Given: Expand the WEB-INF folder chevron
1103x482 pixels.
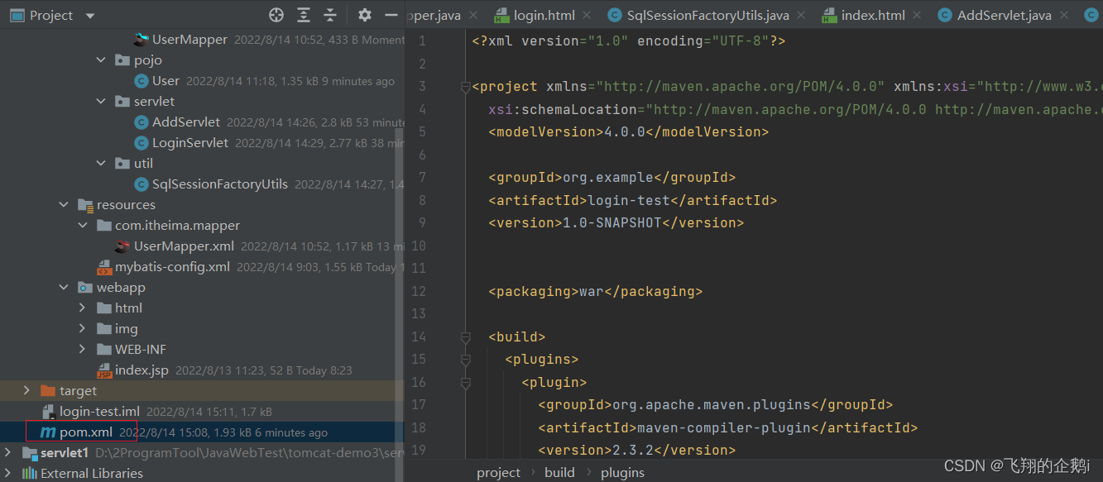Looking at the screenshot, I should pos(82,349).
